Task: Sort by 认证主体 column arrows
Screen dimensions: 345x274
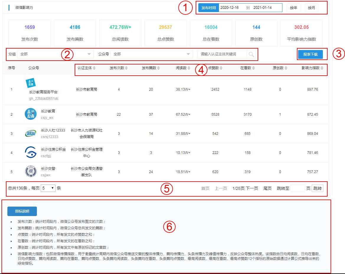Action: tap(94, 68)
